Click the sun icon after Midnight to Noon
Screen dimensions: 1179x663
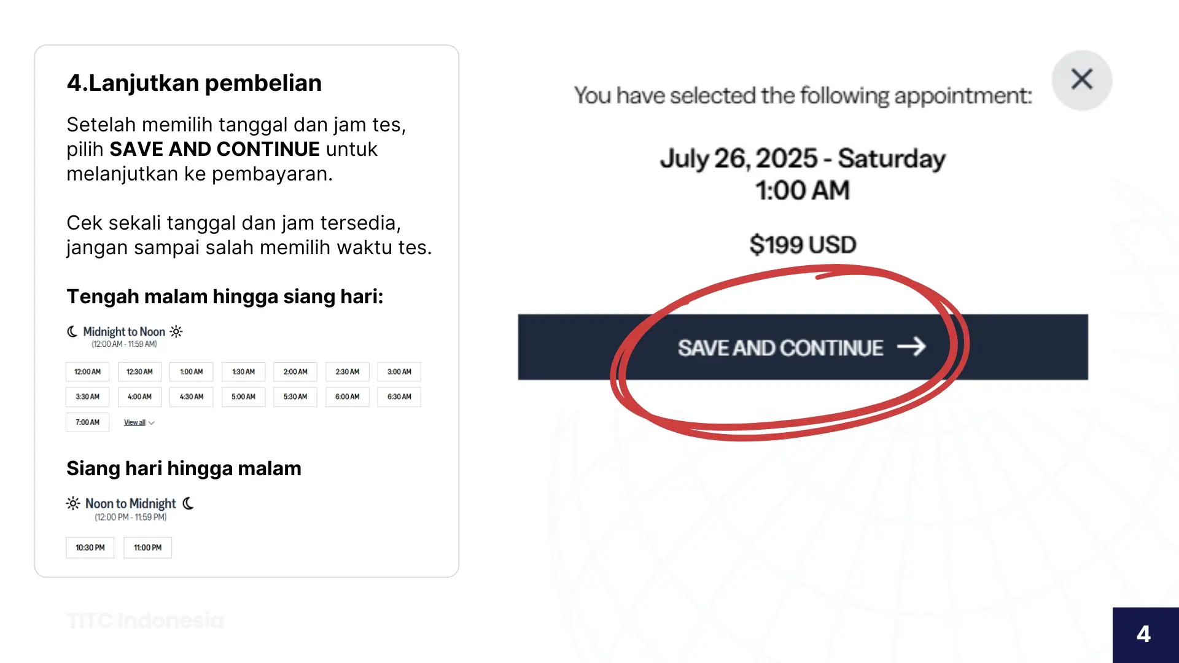(176, 331)
